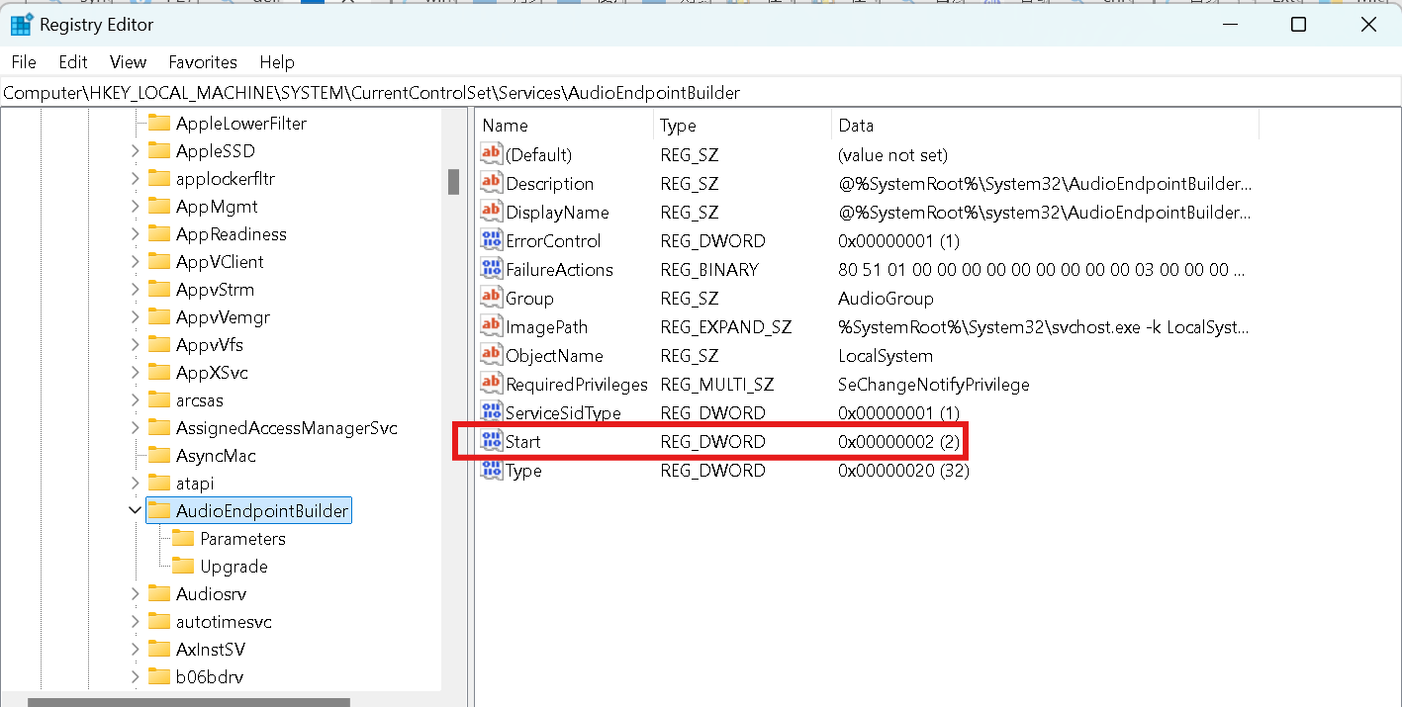Click the ObjectName string value icon
The height and width of the screenshot is (707, 1402).
tap(492, 355)
